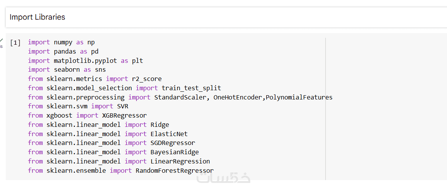Click the import numpy as np line
The height and width of the screenshot is (187, 447).
tap(61, 42)
